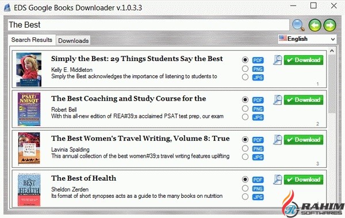
Task: Select PDF radio for Robert Bell's book
Action: [x=245, y=100]
